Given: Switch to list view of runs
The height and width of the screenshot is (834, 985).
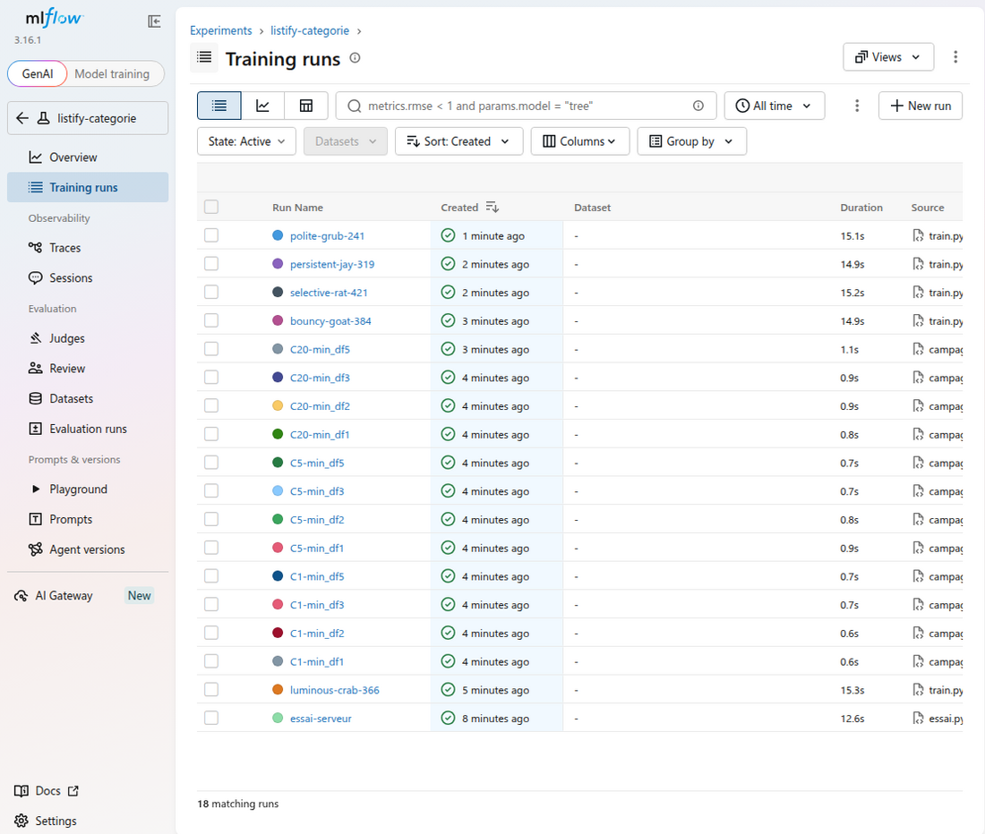Looking at the screenshot, I should [x=219, y=106].
